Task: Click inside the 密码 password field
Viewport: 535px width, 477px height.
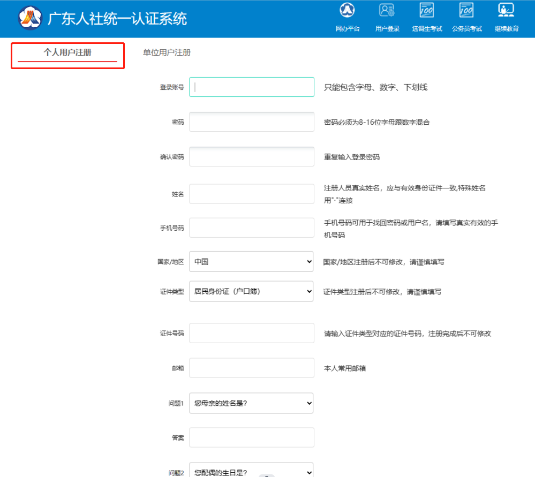Action: [251, 122]
